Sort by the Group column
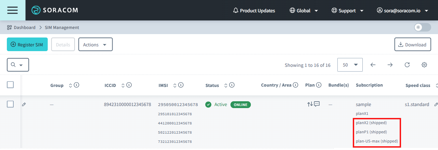This screenshot has height=150, width=438. click(x=70, y=85)
